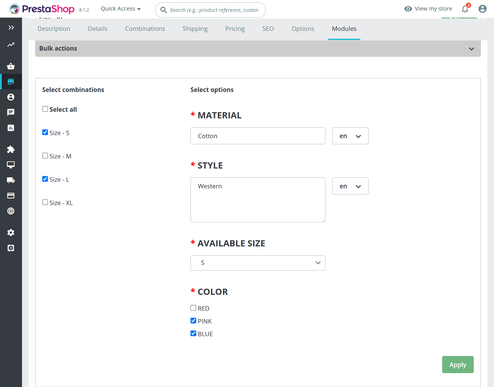Screen dimensions: 494x387
Task: Open the Available Size dropdown
Action: pos(258,263)
